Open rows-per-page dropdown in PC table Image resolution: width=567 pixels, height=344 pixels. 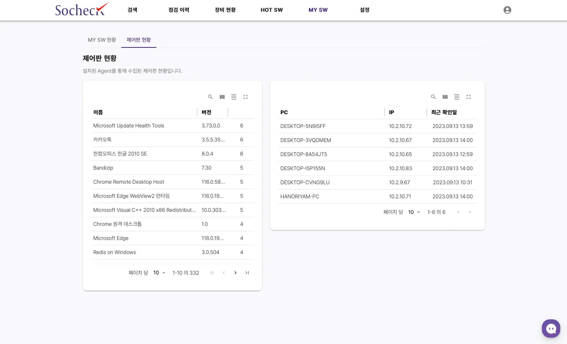414,212
